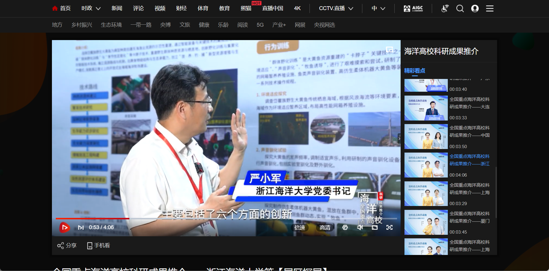
Task: Mute the video with the speaker icon
Action: tap(360, 227)
